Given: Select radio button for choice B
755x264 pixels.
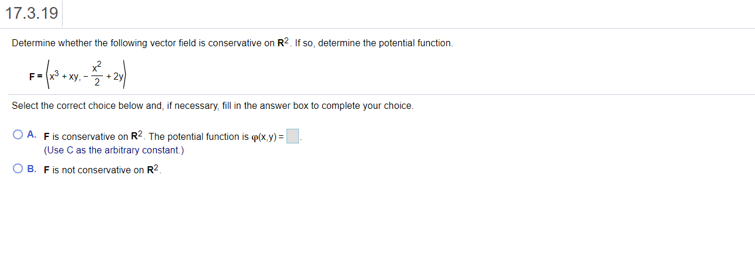Looking at the screenshot, I should tap(18, 169).
